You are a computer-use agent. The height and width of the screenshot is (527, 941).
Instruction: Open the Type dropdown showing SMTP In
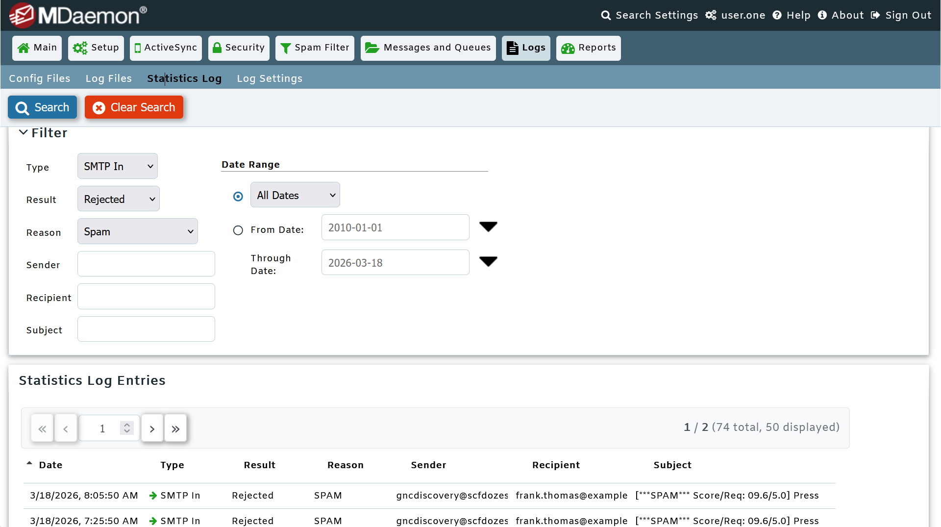tap(117, 166)
